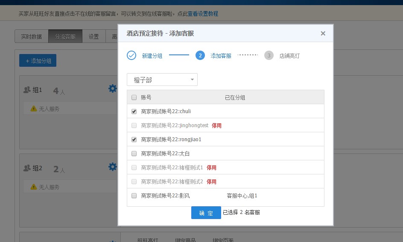This screenshot has height=242, width=403.
Task: Click disabled checkbox for 褚橙测试1
Action: (134, 168)
